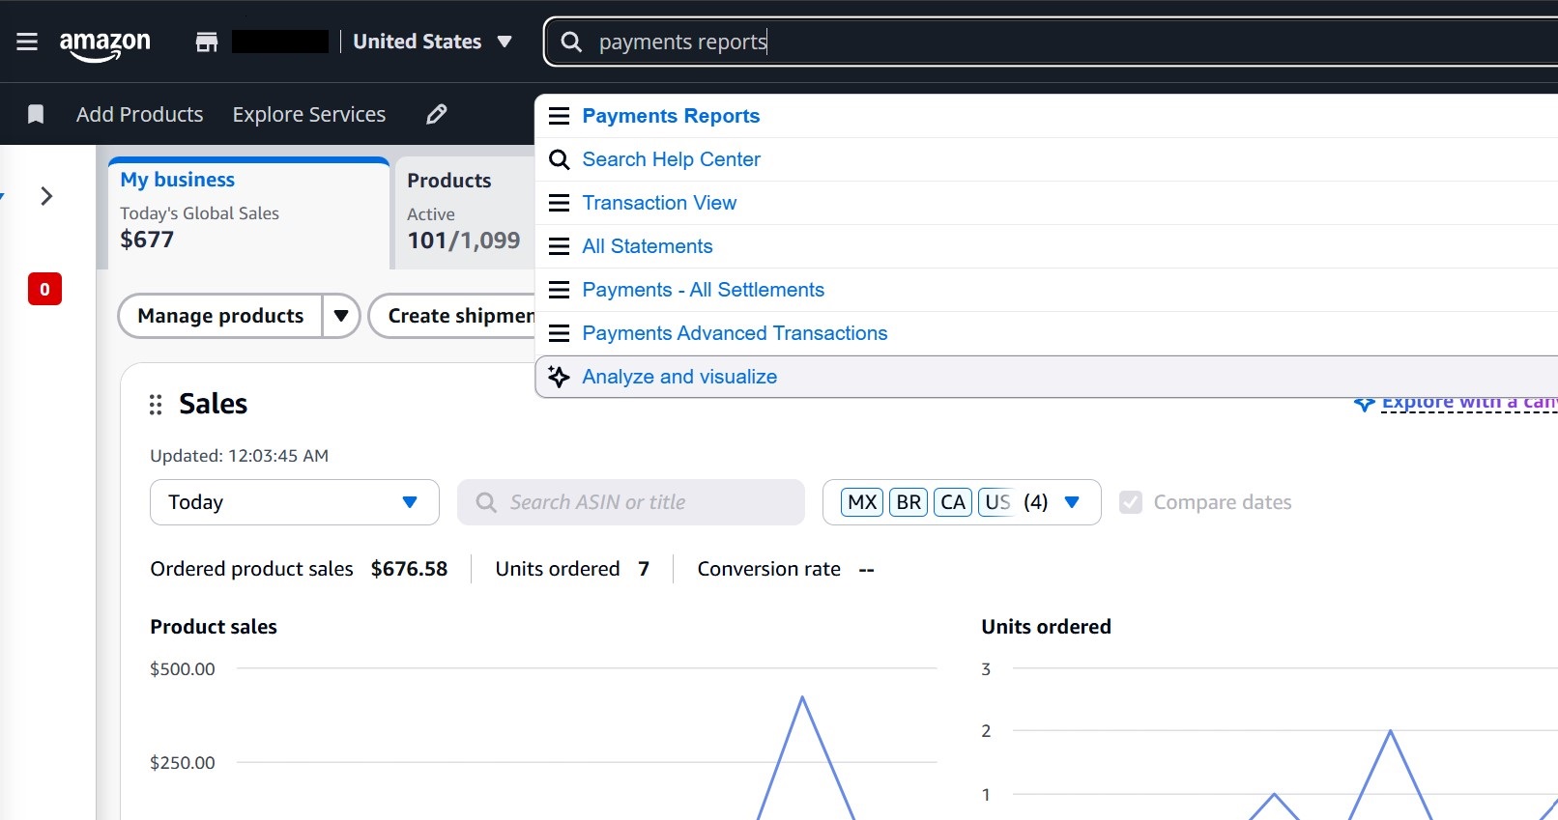Click the storefront icon

coord(207,42)
